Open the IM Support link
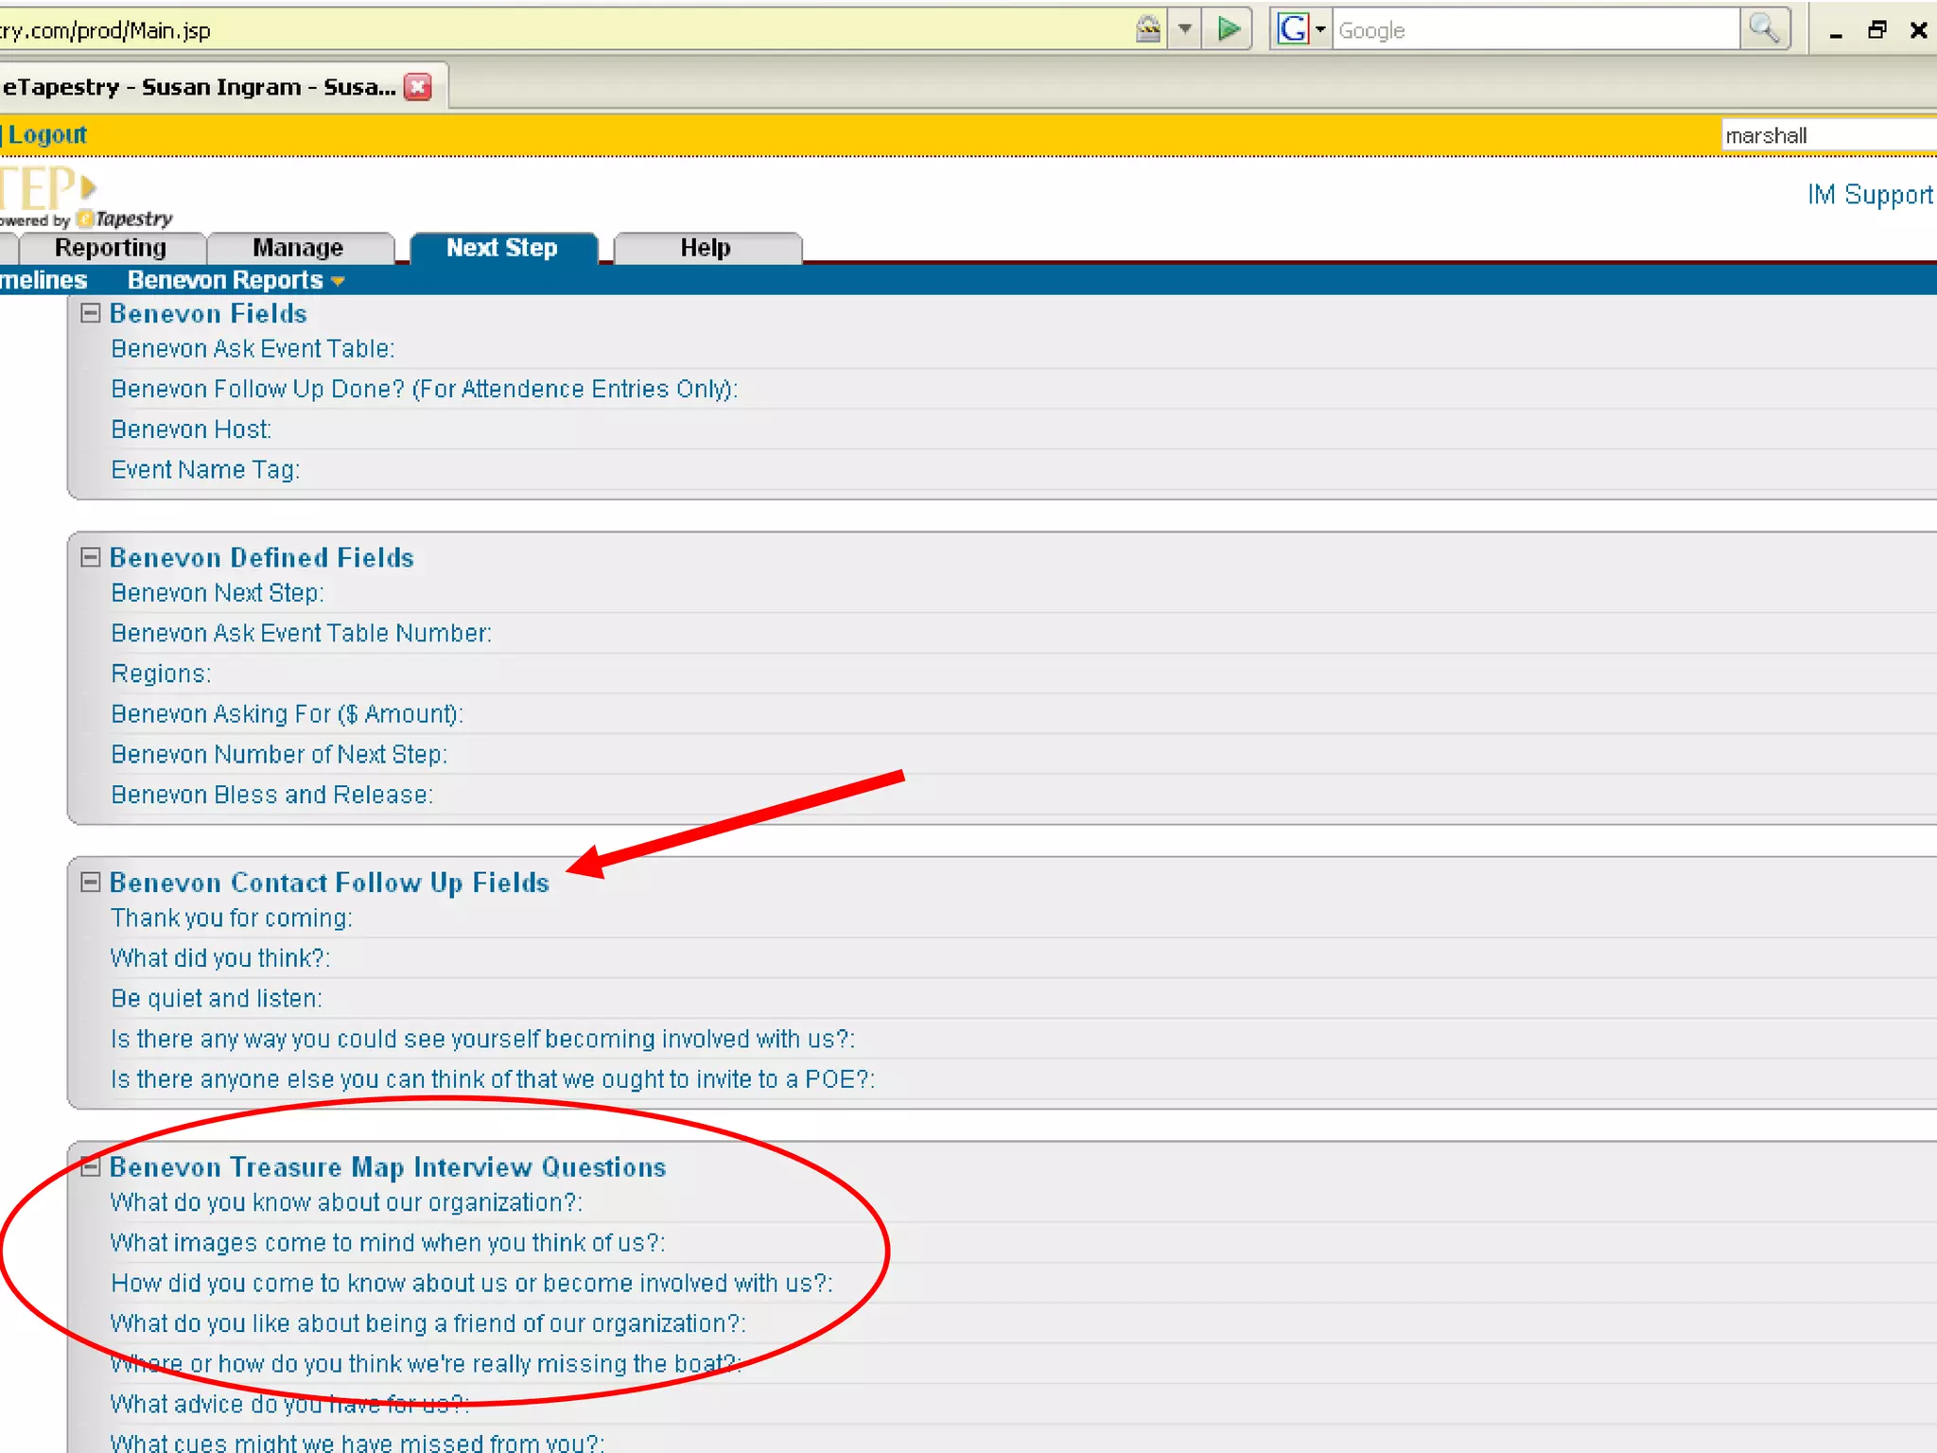 pos(1869,195)
